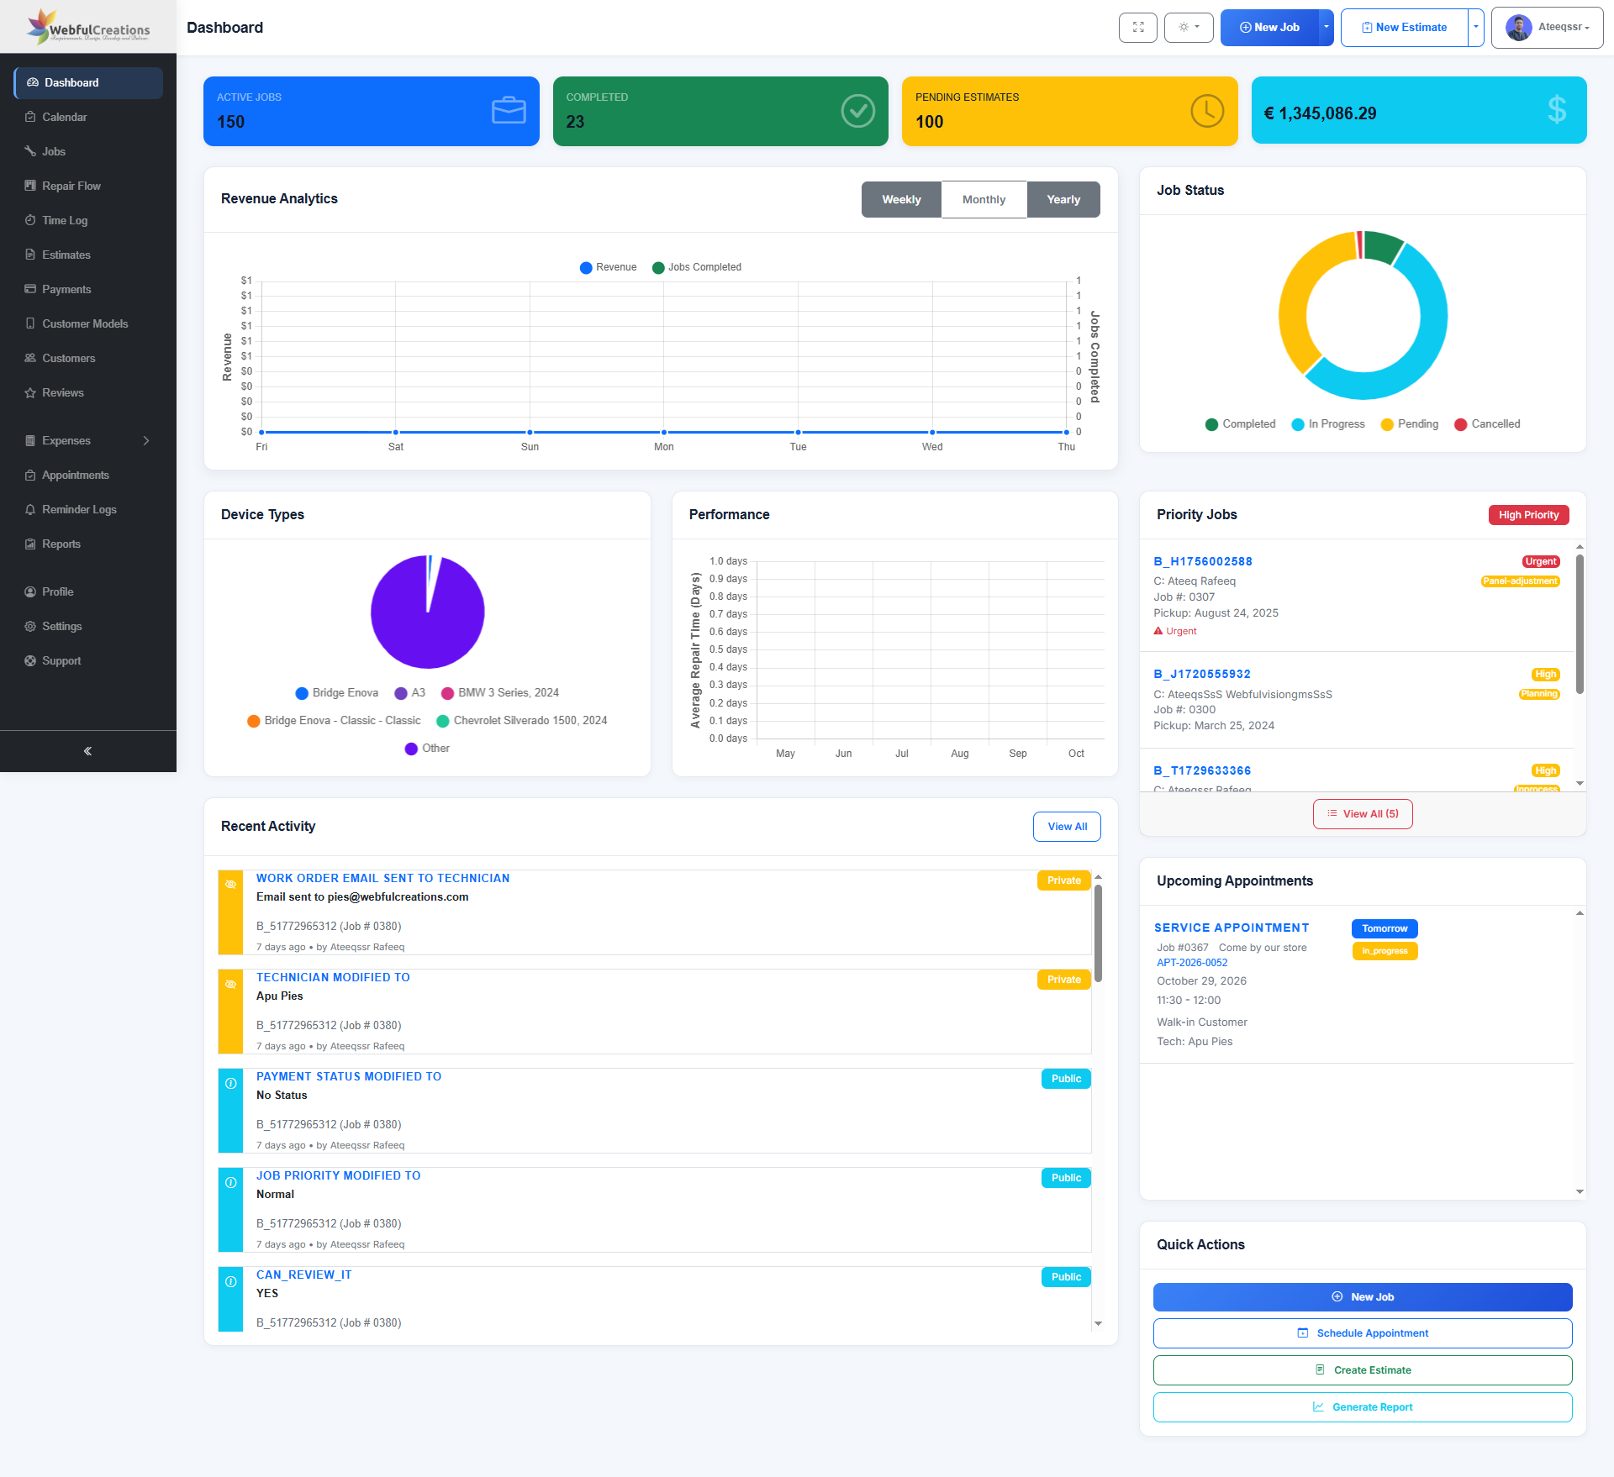Open the New Estimate split dropdown arrow
1614x1477 pixels.
1475,28
